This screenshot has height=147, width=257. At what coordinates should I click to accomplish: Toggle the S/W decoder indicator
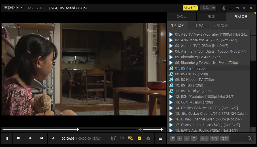tap(96, 139)
